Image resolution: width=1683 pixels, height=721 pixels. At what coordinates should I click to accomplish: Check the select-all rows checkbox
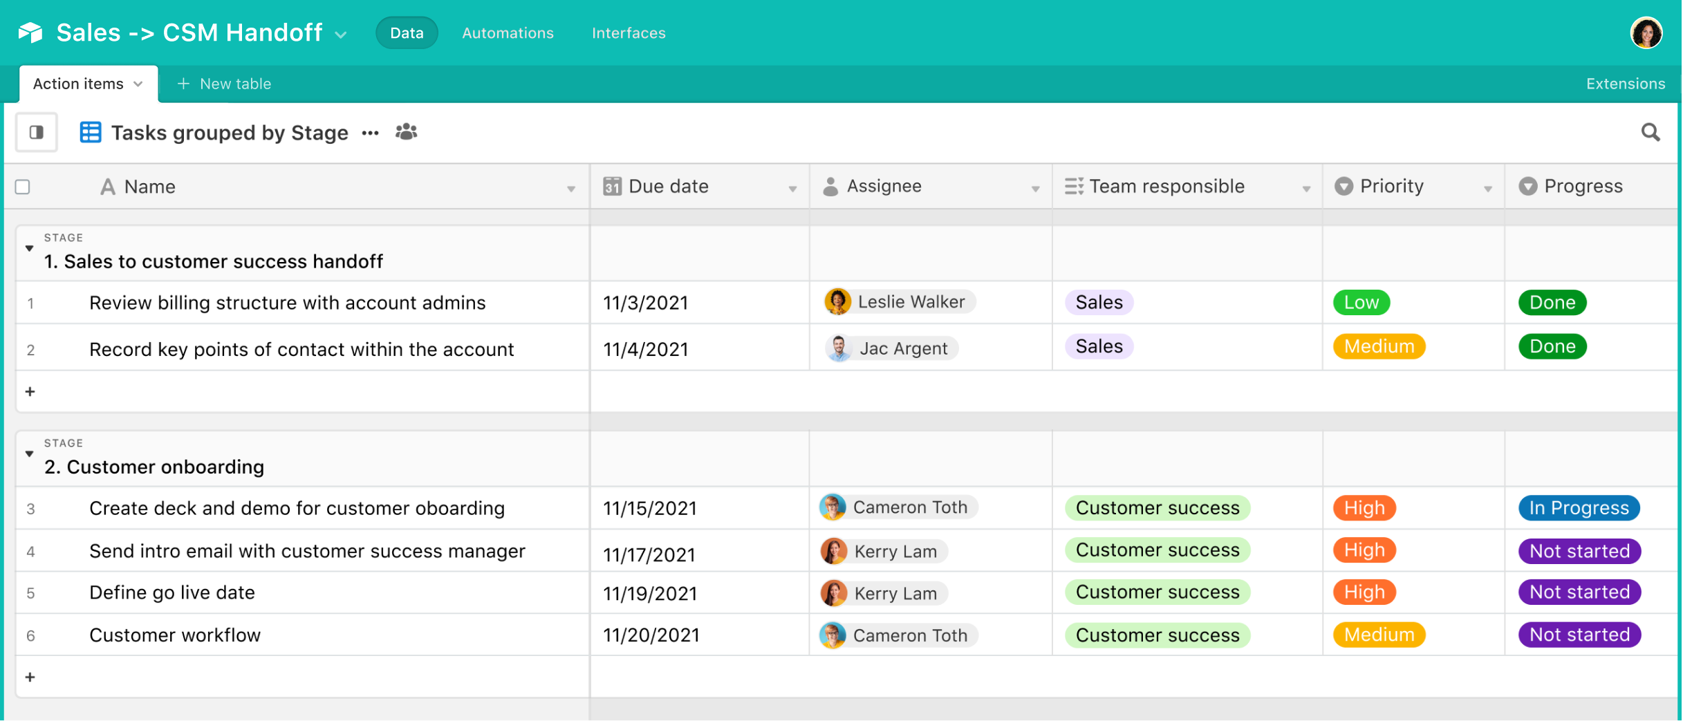pyautogui.click(x=23, y=187)
